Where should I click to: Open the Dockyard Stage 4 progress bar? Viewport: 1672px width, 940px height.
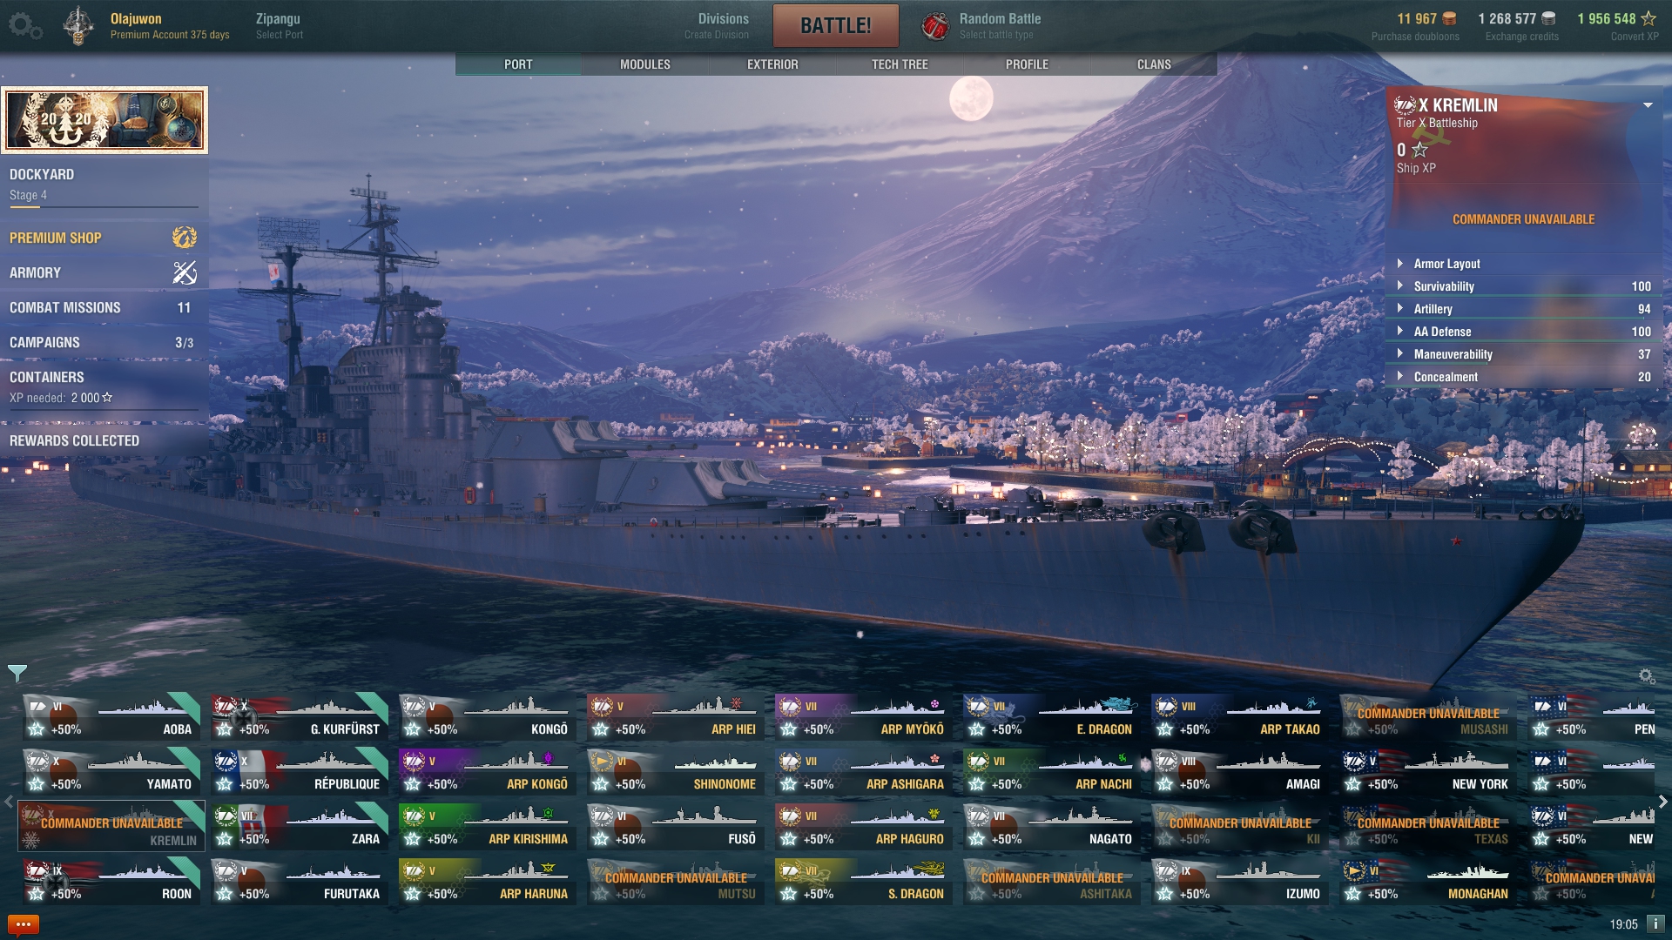coord(104,207)
